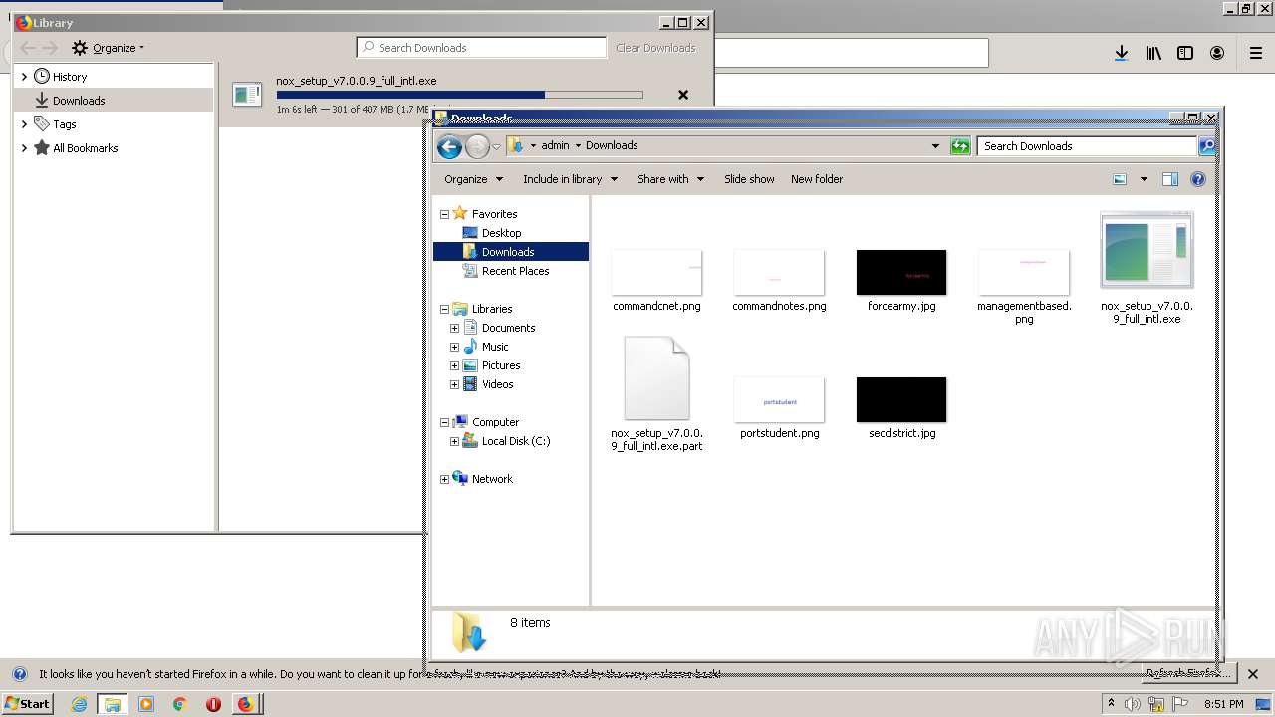Open the view options dropdown arrow

click(1144, 179)
